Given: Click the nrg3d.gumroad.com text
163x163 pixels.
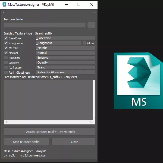Looking at the screenshot, I should click(x=33, y=155).
